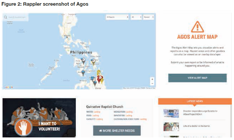Select the red map pin marker
The height and width of the screenshot is (140, 234).
coord(99,78)
